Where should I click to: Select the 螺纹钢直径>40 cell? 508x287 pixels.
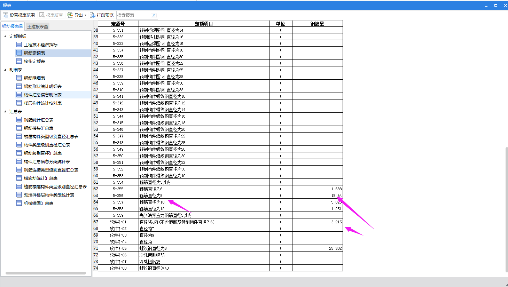[204, 268]
